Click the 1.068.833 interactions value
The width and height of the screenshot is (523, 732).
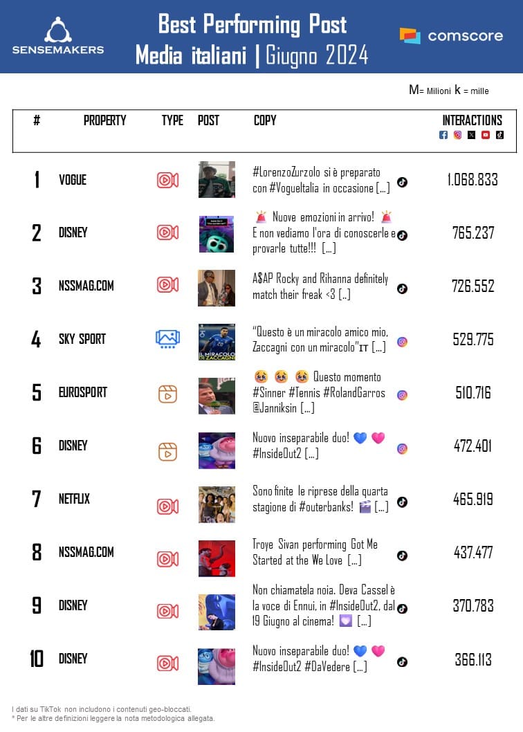472,180
